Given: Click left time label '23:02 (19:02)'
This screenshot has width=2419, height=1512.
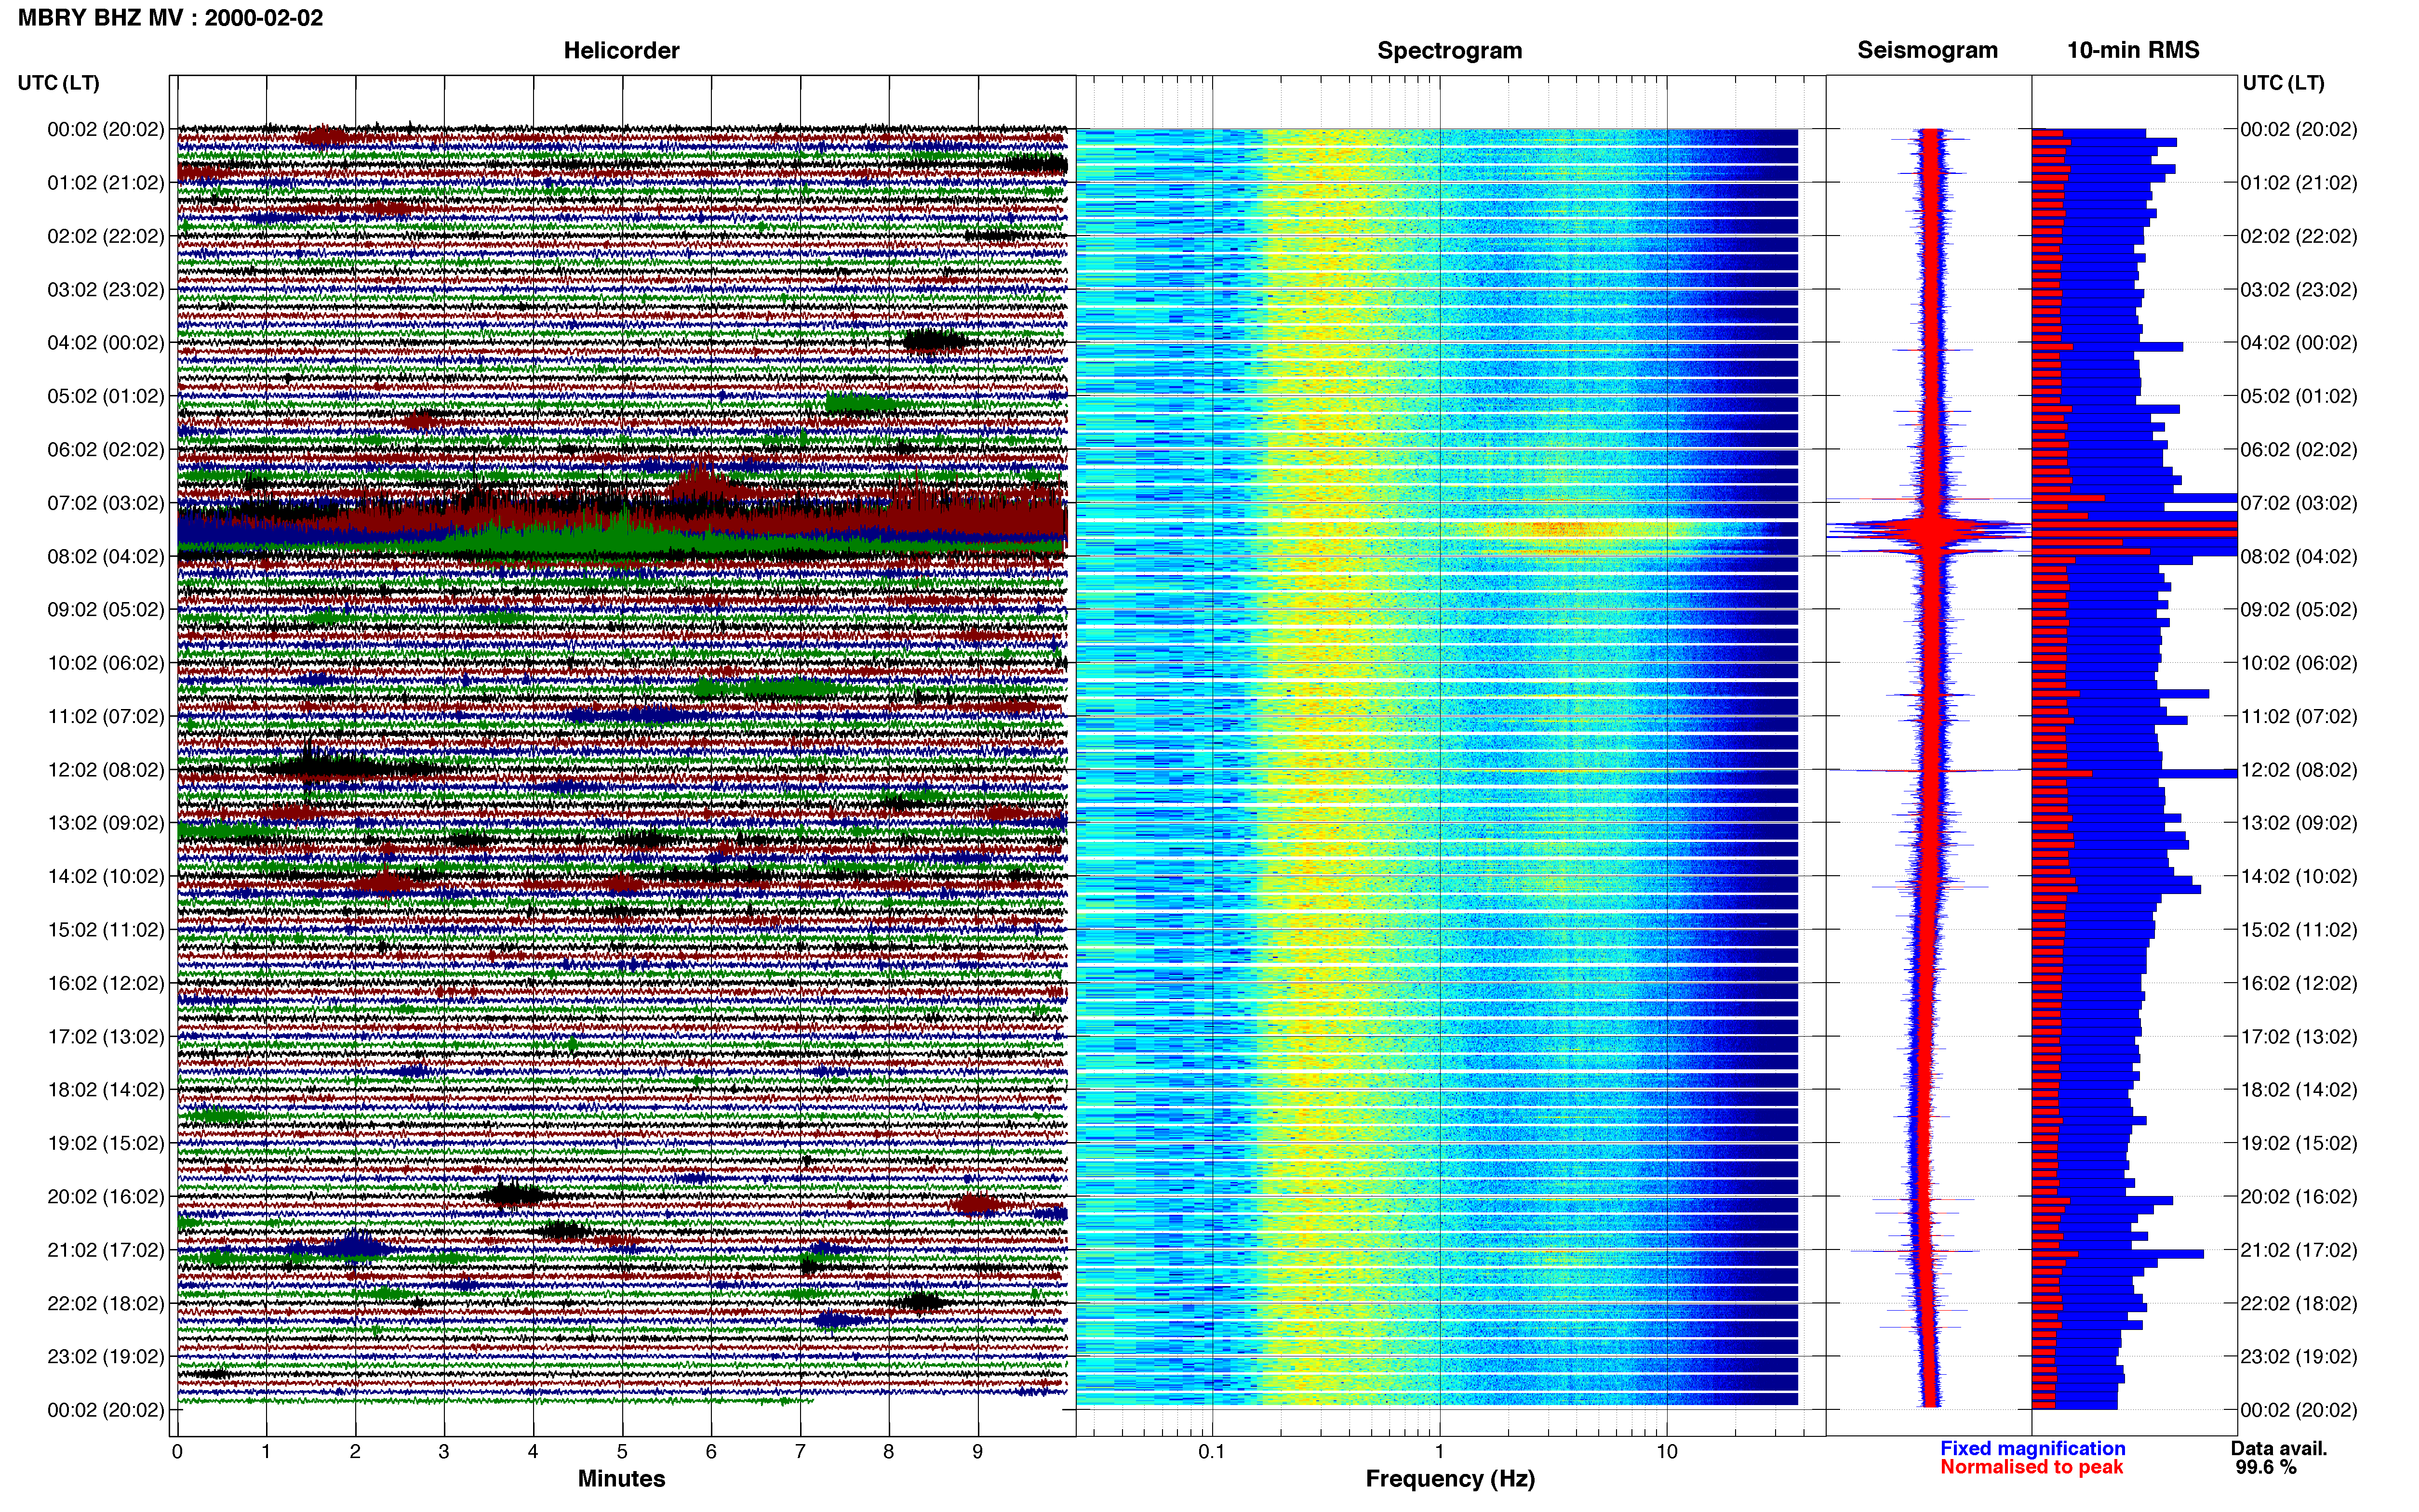Looking at the screenshot, I should point(105,1356).
